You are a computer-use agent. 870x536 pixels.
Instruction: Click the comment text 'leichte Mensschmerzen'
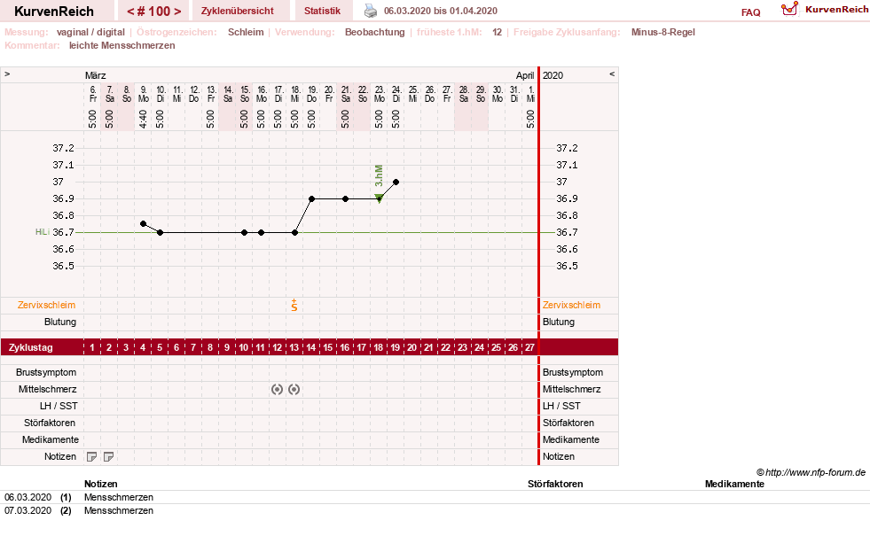tap(122, 45)
